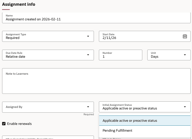Click the Assignment Type dropdown arrow

88,36
